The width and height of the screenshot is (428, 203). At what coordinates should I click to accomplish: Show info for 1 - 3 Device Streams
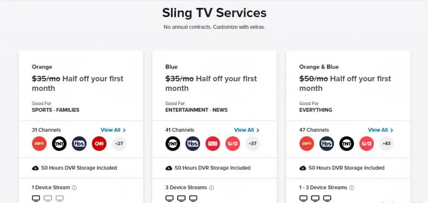click(x=352, y=188)
